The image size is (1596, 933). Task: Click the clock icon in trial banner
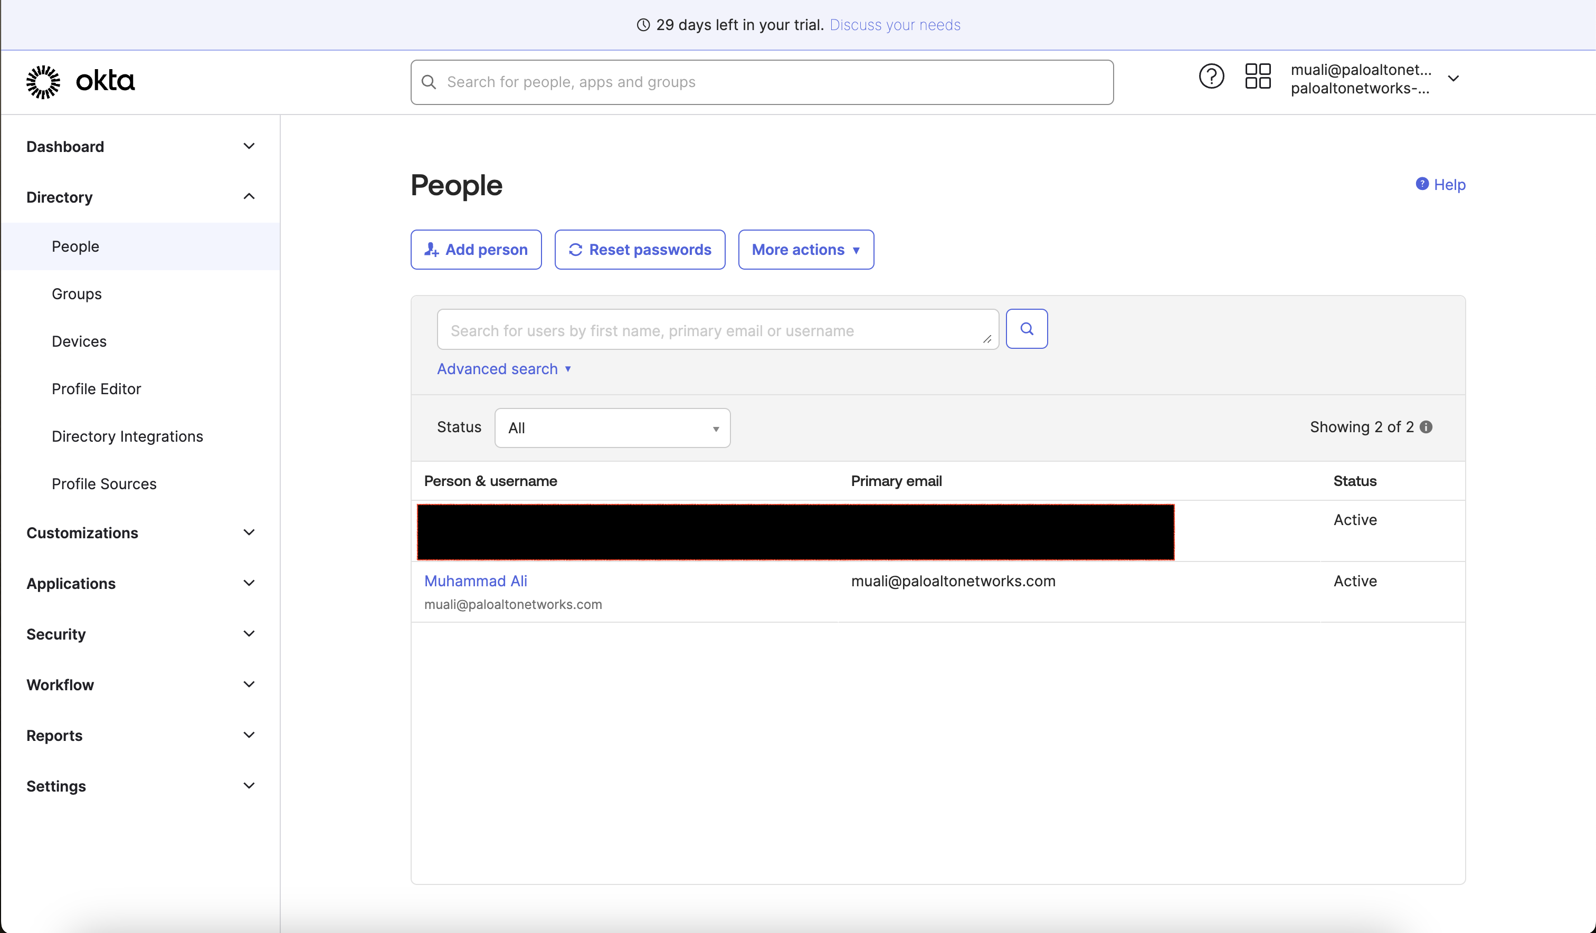coord(643,25)
